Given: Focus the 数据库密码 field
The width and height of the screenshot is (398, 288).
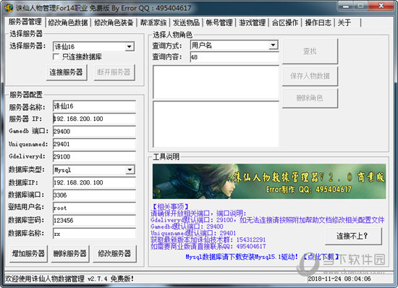Looking at the screenshot, I should [x=94, y=221].
